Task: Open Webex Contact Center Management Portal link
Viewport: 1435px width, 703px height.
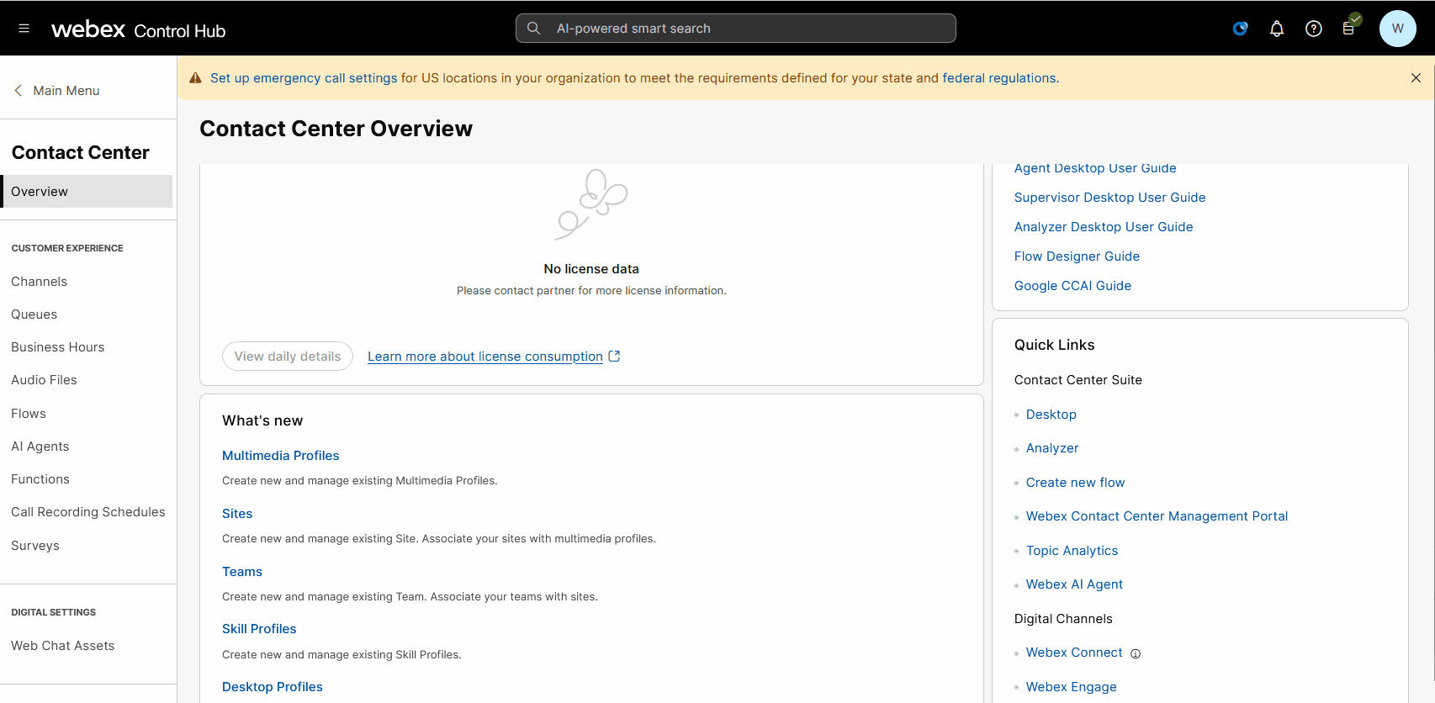Action: click(x=1157, y=516)
